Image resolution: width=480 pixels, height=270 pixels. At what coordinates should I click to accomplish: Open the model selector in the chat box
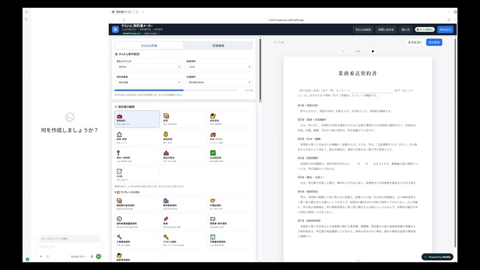(x=79, y=256)
